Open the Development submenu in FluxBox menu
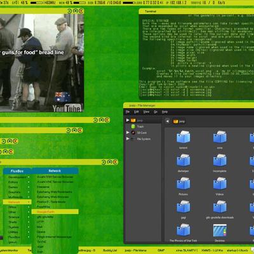 point(17,177)
